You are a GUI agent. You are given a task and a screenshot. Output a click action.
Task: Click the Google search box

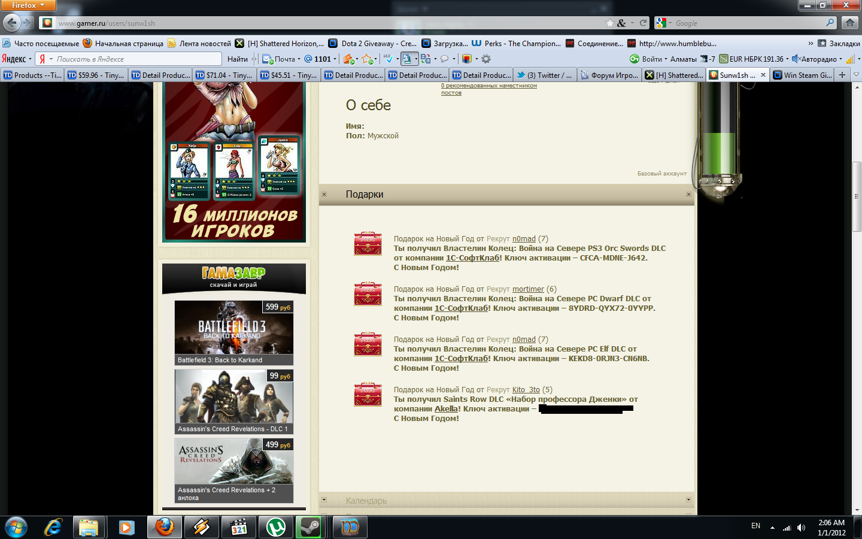coord(748,23)
